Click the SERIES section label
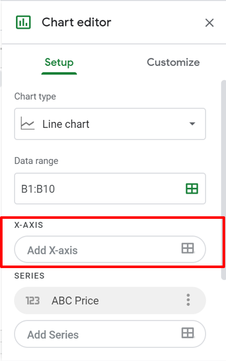This screenshot has height=361, width=226. 30,276
